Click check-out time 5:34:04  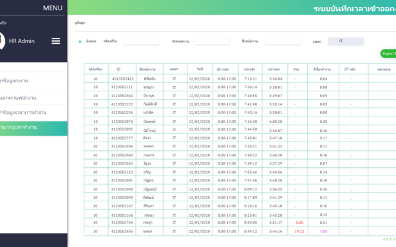(x=276, y=78)
